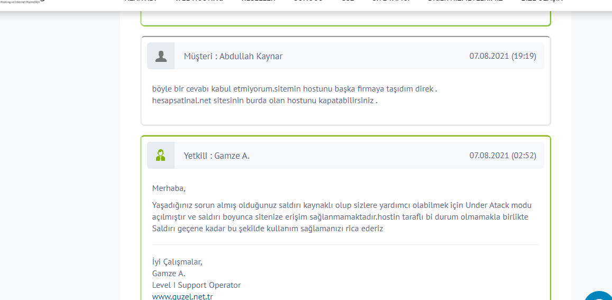Click the customer avatar icon beside Abdullah Kaynar
This screenshot has width=612, height=300.
(x=161, y=56)
